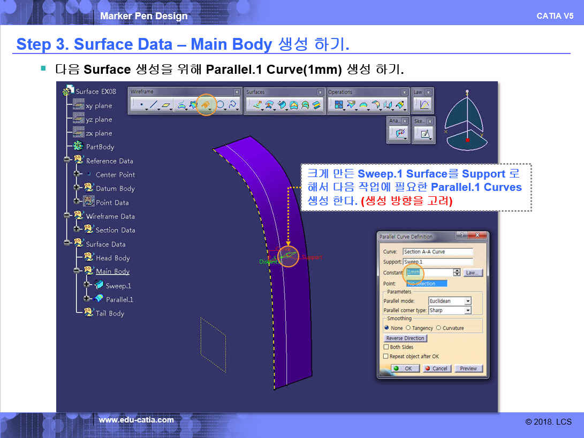Image resolution: width=584 pixels, height=438 pixels.
Task: Click the highlighted Parallel Curve tool icon
Action: click(x=205, y=105)
